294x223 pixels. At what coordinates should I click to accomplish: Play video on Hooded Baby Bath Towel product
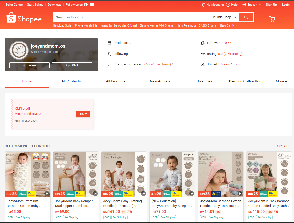pyautogui.click(x=240, y=193)
